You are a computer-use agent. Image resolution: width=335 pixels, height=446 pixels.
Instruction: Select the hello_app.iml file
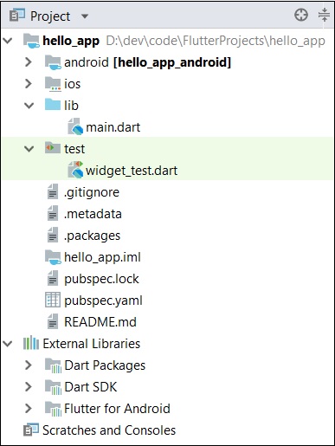[102, 257]
